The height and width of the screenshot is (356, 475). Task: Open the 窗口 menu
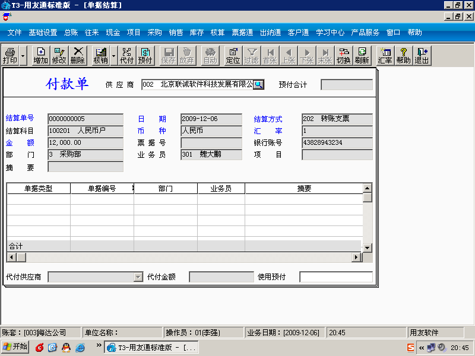[x=393, y=33]
